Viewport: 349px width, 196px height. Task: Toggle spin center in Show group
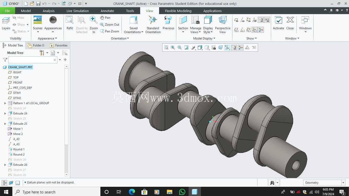261,30
